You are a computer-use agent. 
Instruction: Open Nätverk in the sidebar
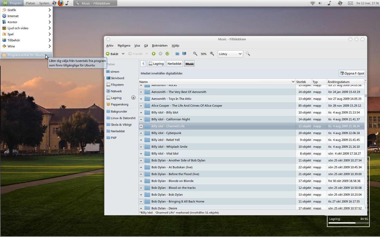(x=114, y=91)
